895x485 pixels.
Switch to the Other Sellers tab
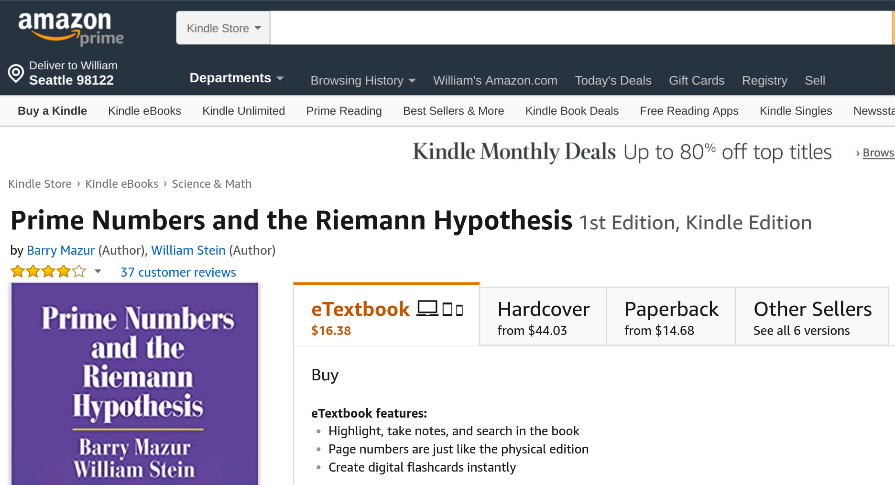pyautogui.click(x=812, y=317)
